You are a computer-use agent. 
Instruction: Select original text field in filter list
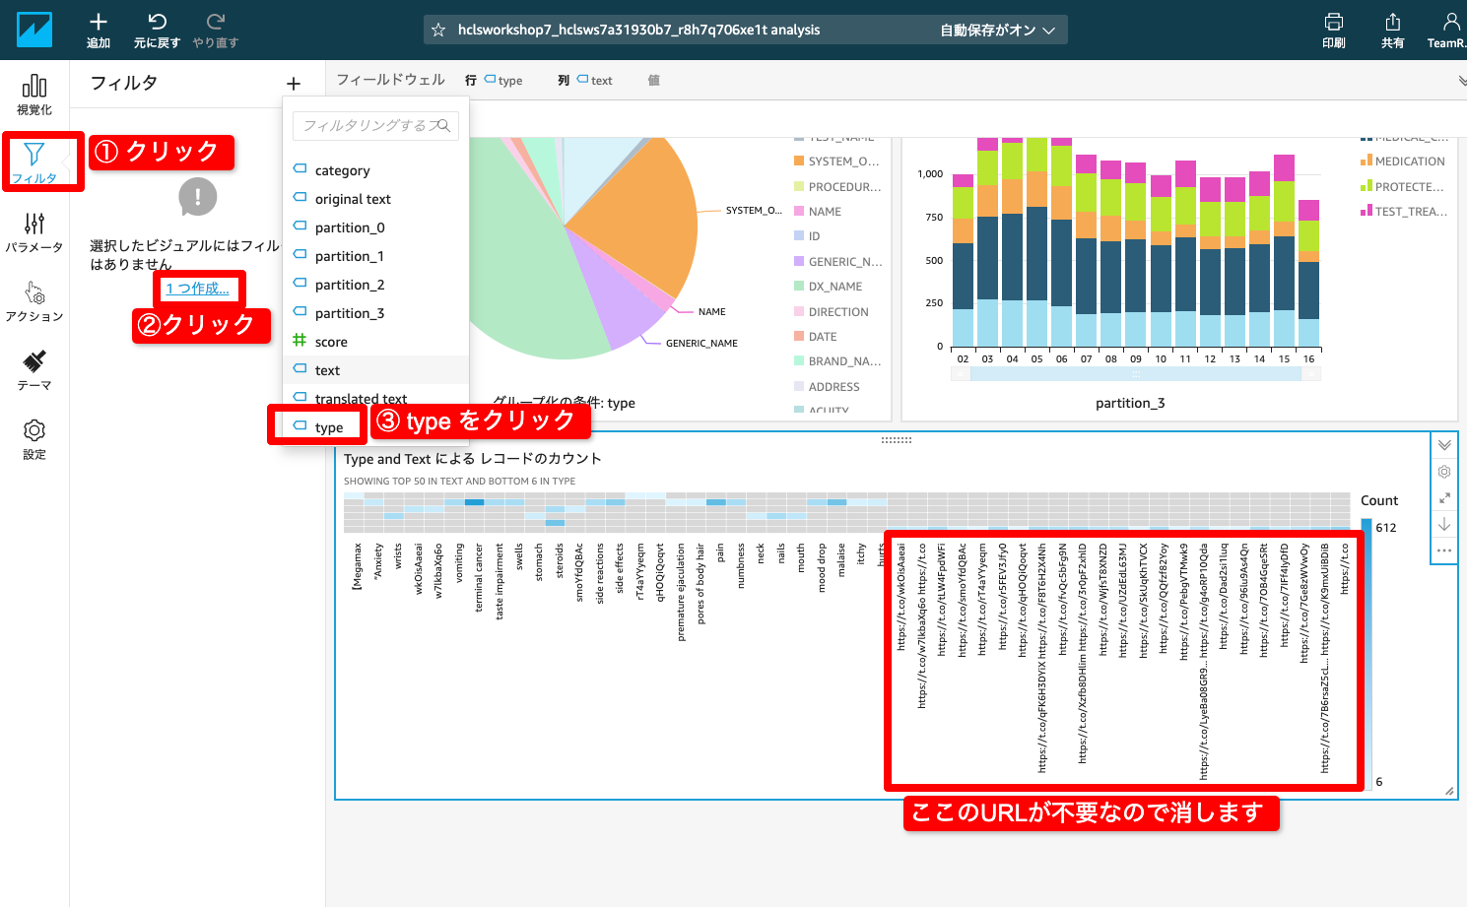(375, 199)
